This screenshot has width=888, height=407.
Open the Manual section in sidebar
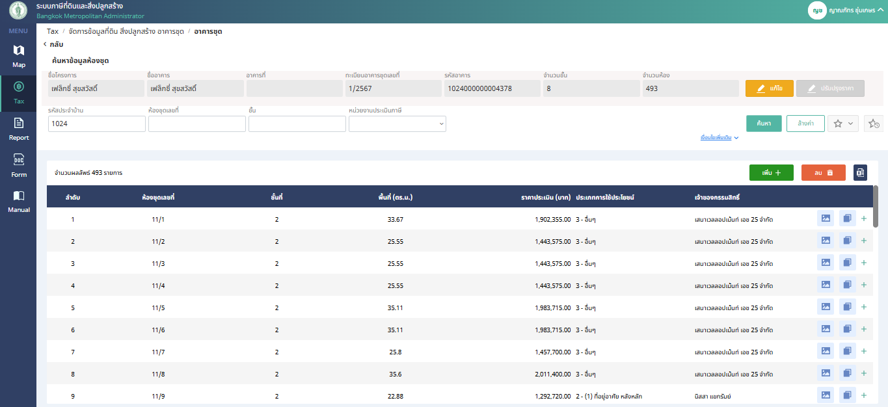18,202
